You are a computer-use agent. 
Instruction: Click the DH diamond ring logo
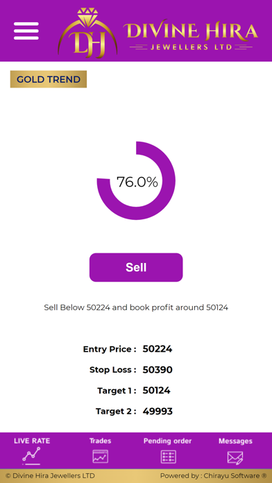point(87,33)
